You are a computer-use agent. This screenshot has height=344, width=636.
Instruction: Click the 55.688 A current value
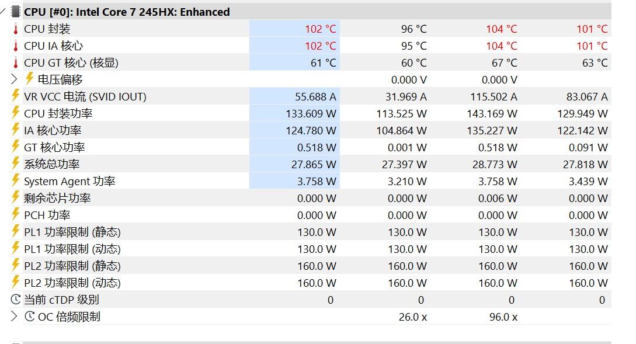click(315, 97)
